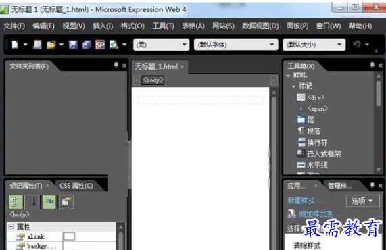Expand the Open folder dropdown arrow
This screenshot has width=386, height=250.
pyautogui.click(x=62, y=45)
